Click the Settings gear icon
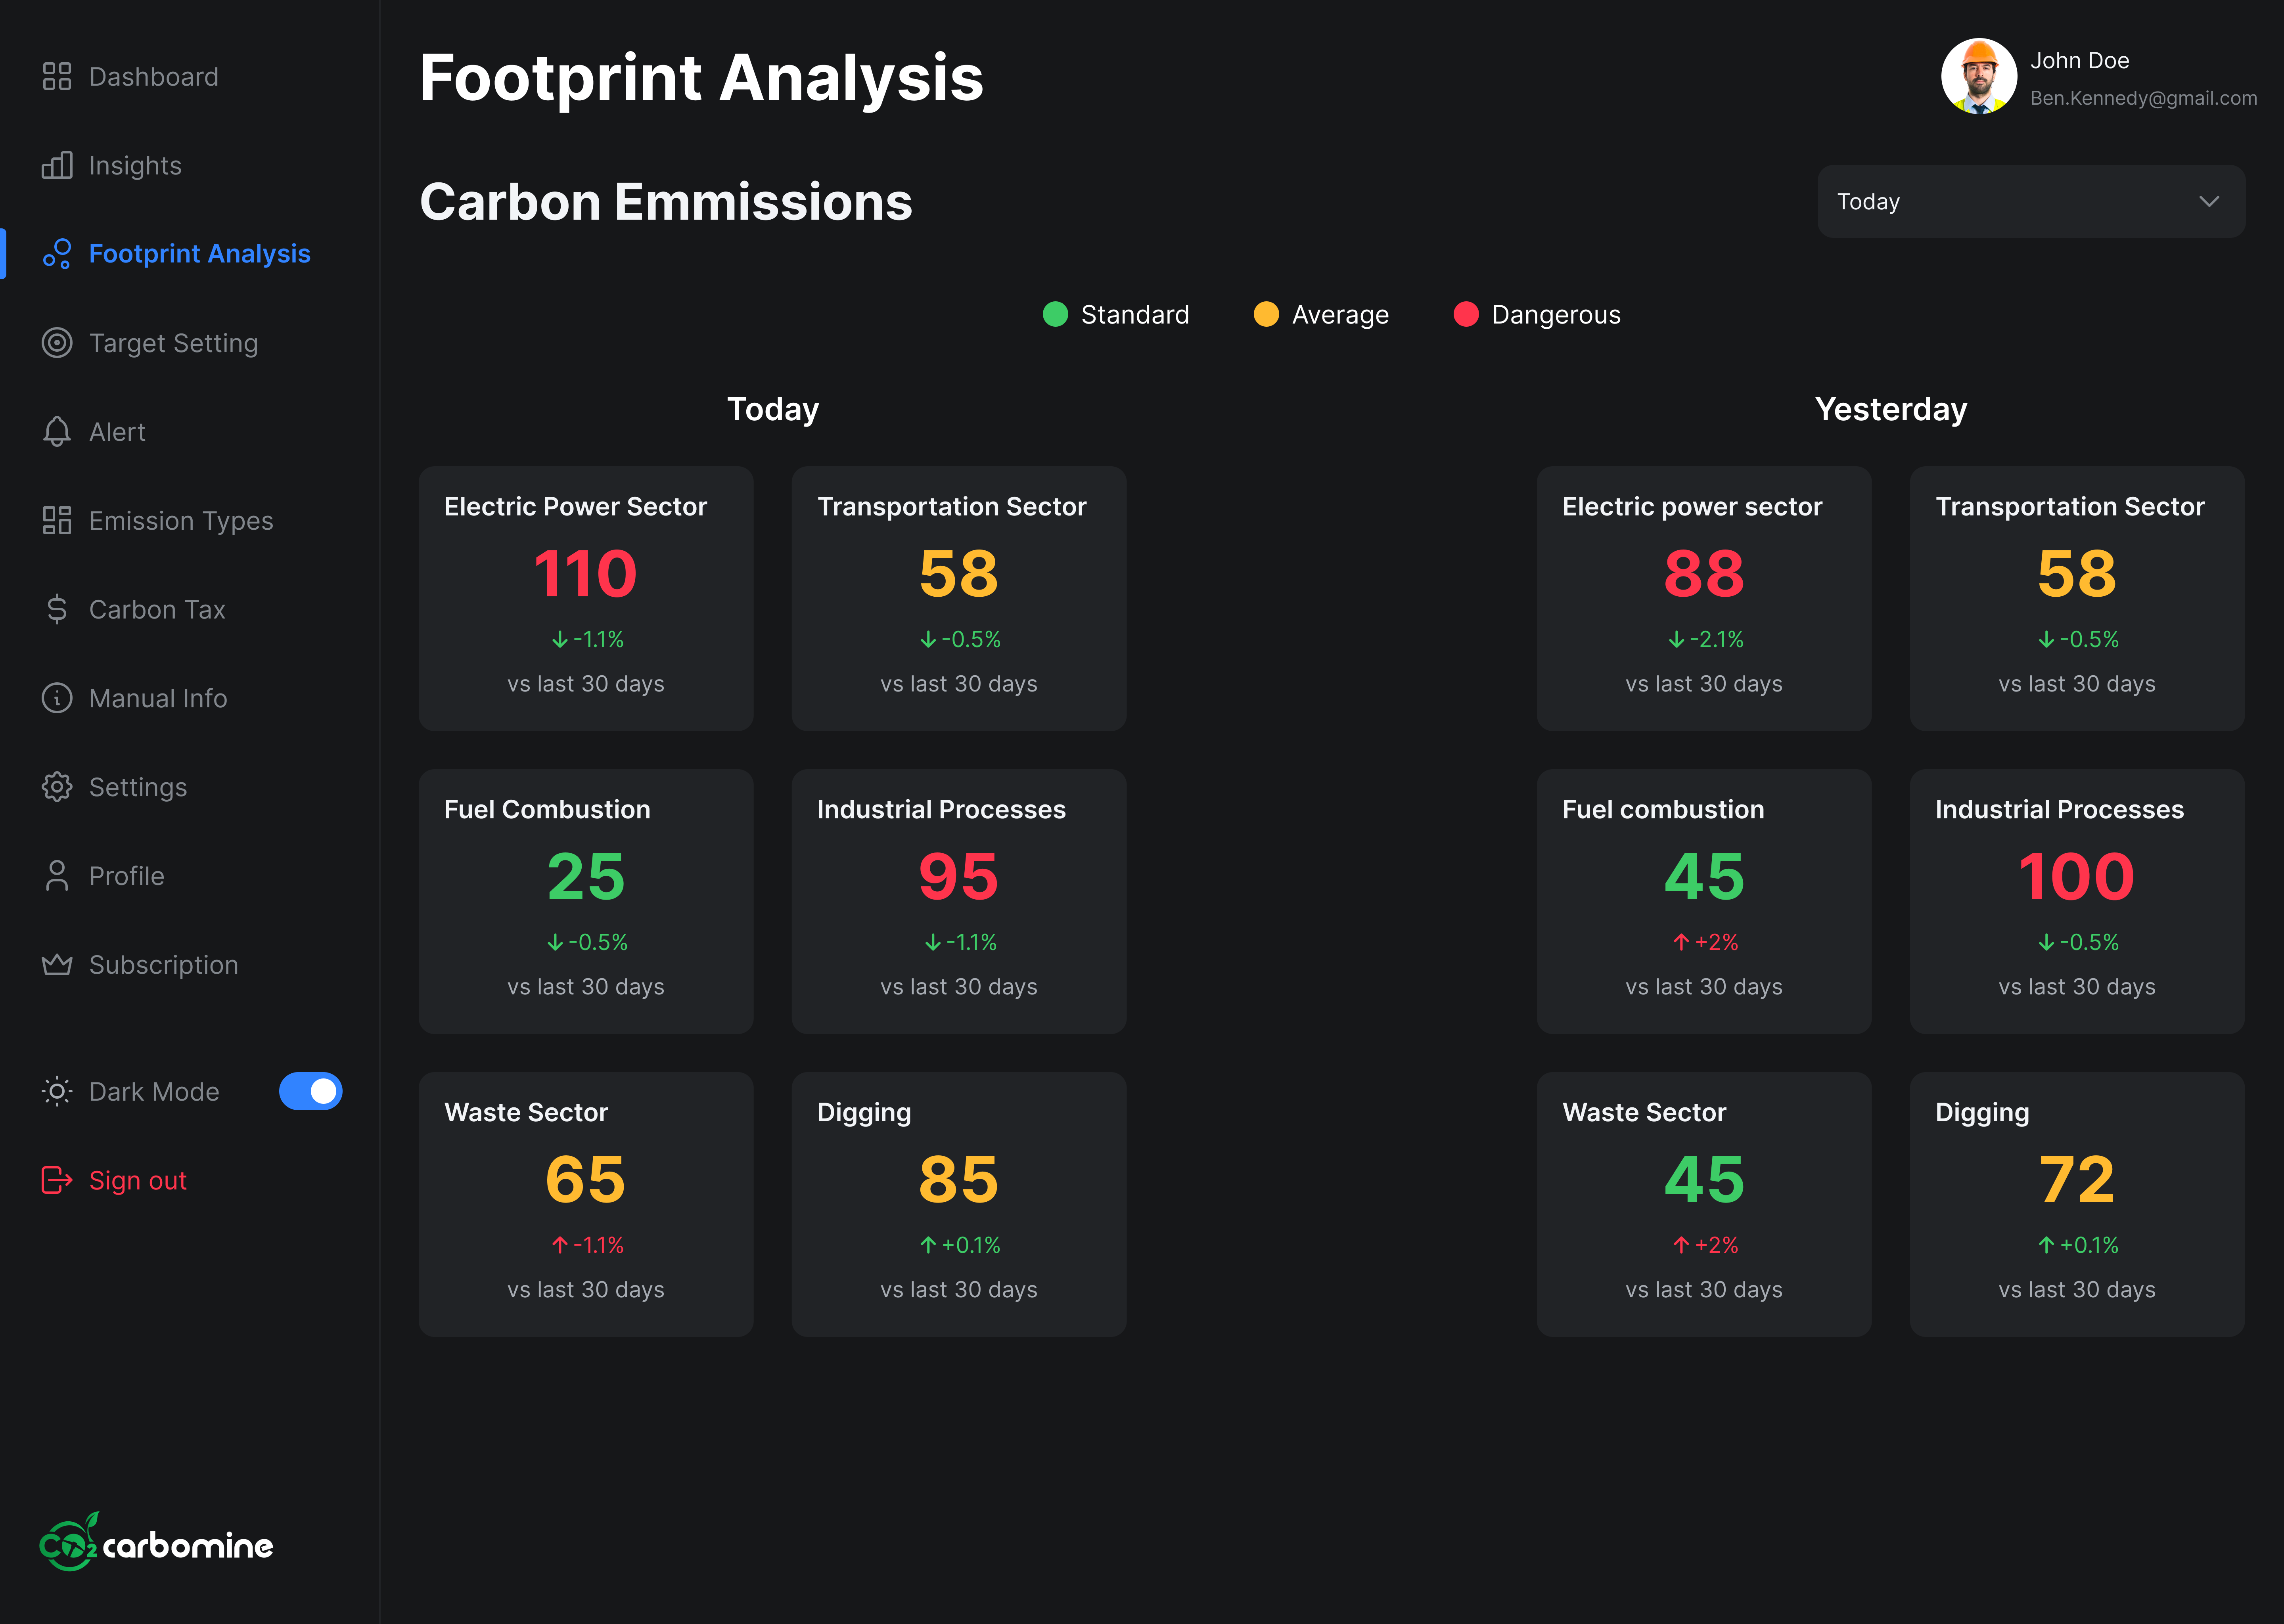 click(57, 787)
